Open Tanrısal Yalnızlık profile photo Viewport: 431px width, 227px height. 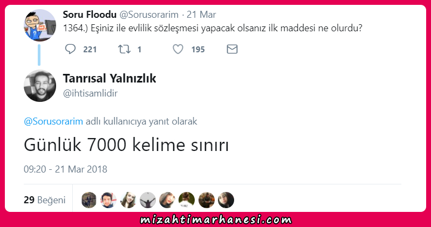[40, 86]
